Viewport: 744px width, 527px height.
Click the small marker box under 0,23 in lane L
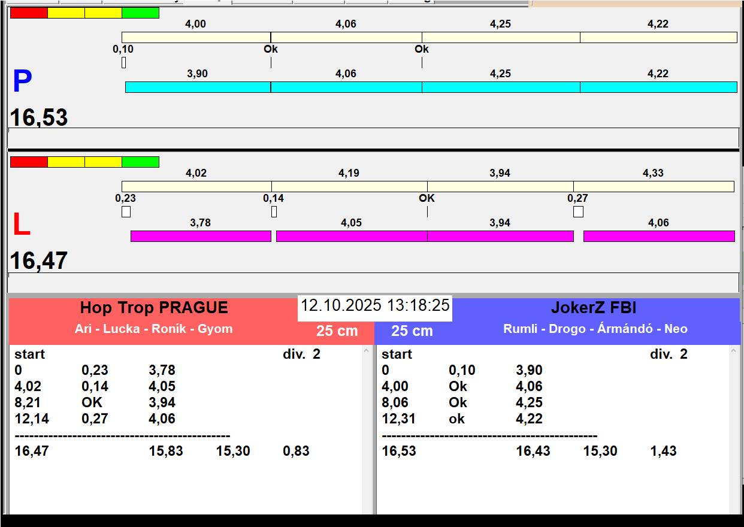pos(126,211)
